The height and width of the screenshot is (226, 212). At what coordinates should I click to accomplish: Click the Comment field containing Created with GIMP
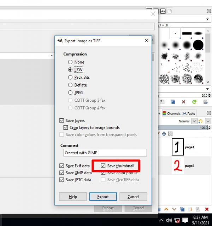point(105,153)
